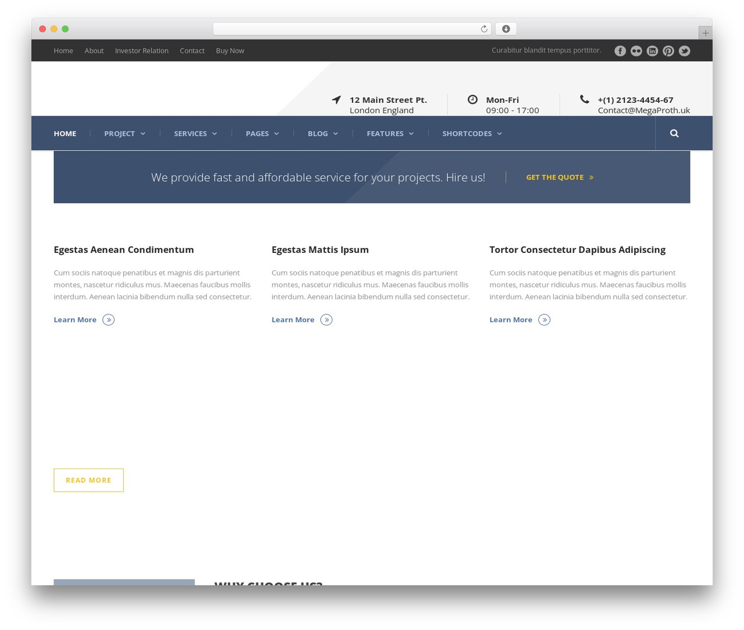This screenshot has width=744, height=630.
Task: Open Learn More under Egestas Mattis Ipsum
Action: coord(293,320)
